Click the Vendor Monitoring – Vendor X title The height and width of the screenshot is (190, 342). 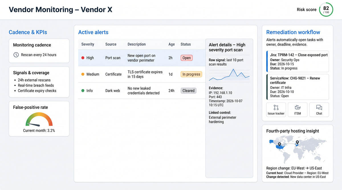(60, 10)
